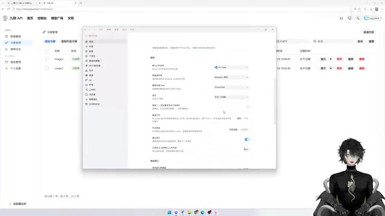Click 禁用 in the Image2 row

[x=339, y=59]
